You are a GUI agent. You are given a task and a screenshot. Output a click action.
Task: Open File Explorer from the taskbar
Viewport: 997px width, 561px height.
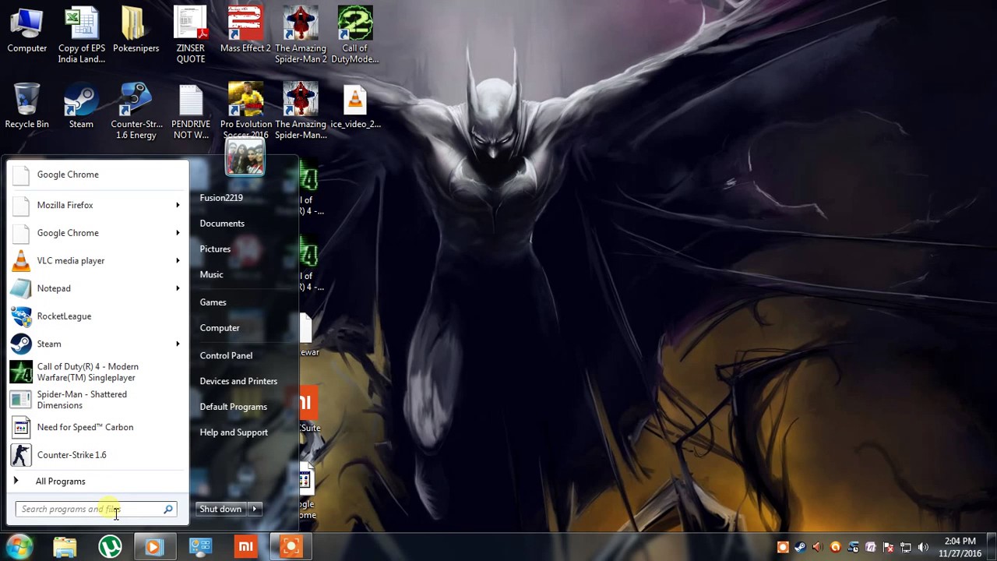[65, 547]
